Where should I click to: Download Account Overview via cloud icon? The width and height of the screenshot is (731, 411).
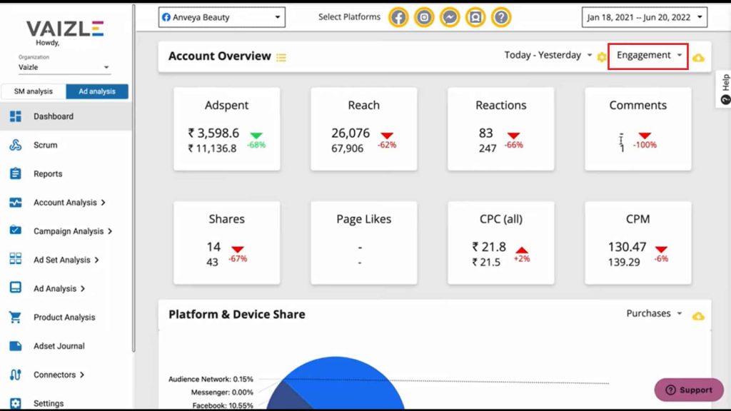(x=698, y=58)
